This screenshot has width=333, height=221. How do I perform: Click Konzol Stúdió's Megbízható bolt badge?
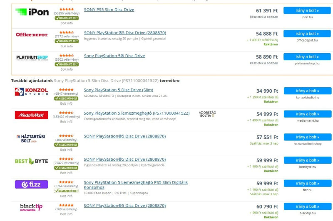[x=66, y=98]
